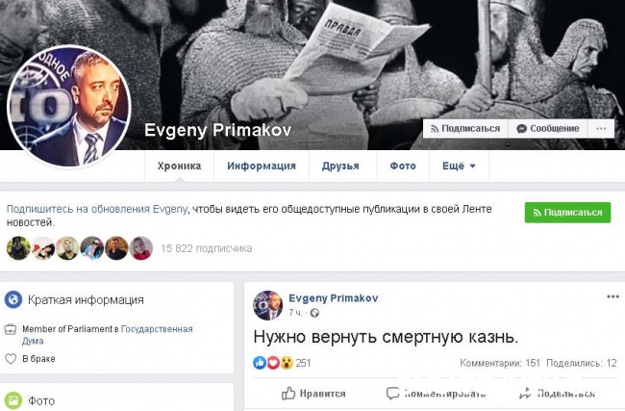Expand the Ещё dropdown tab
The image size is (625, 411).
[459, 166]
